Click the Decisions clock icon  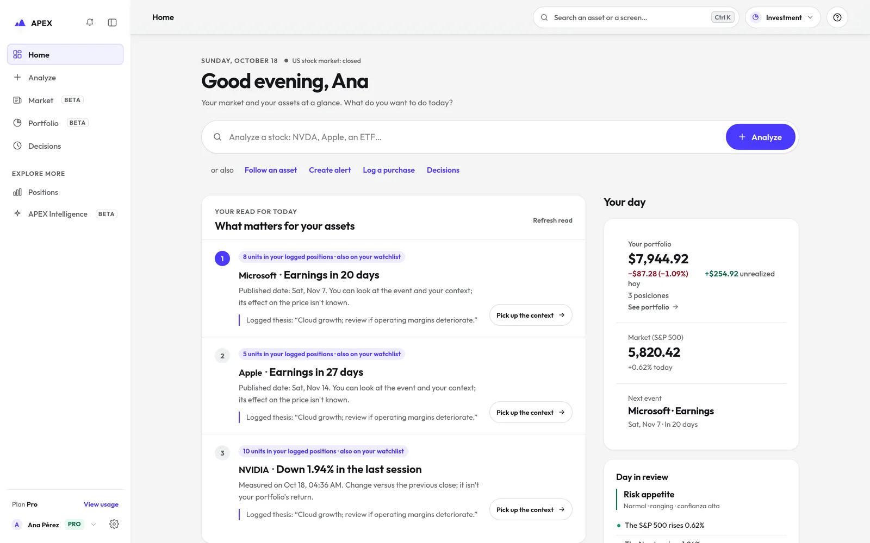[x=17, y=146]
